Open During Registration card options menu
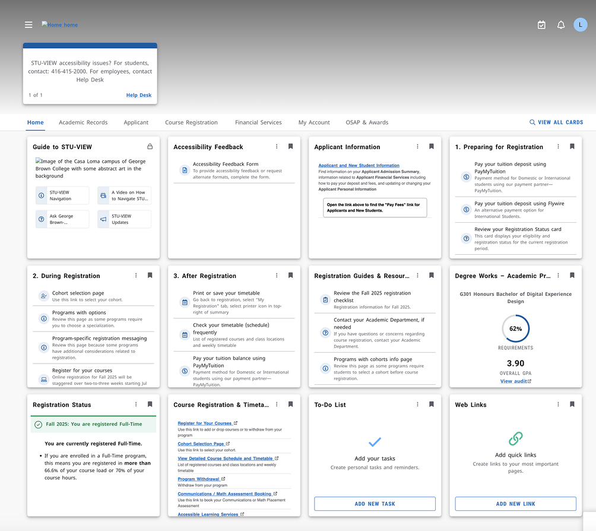This screenshot has height=531, width=596. coord(136,276)
